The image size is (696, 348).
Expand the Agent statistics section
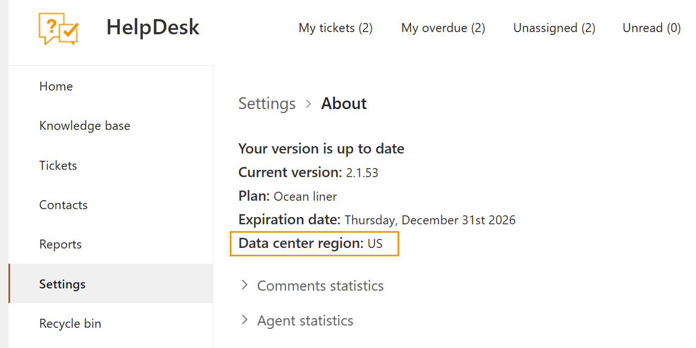click(305, 320)
